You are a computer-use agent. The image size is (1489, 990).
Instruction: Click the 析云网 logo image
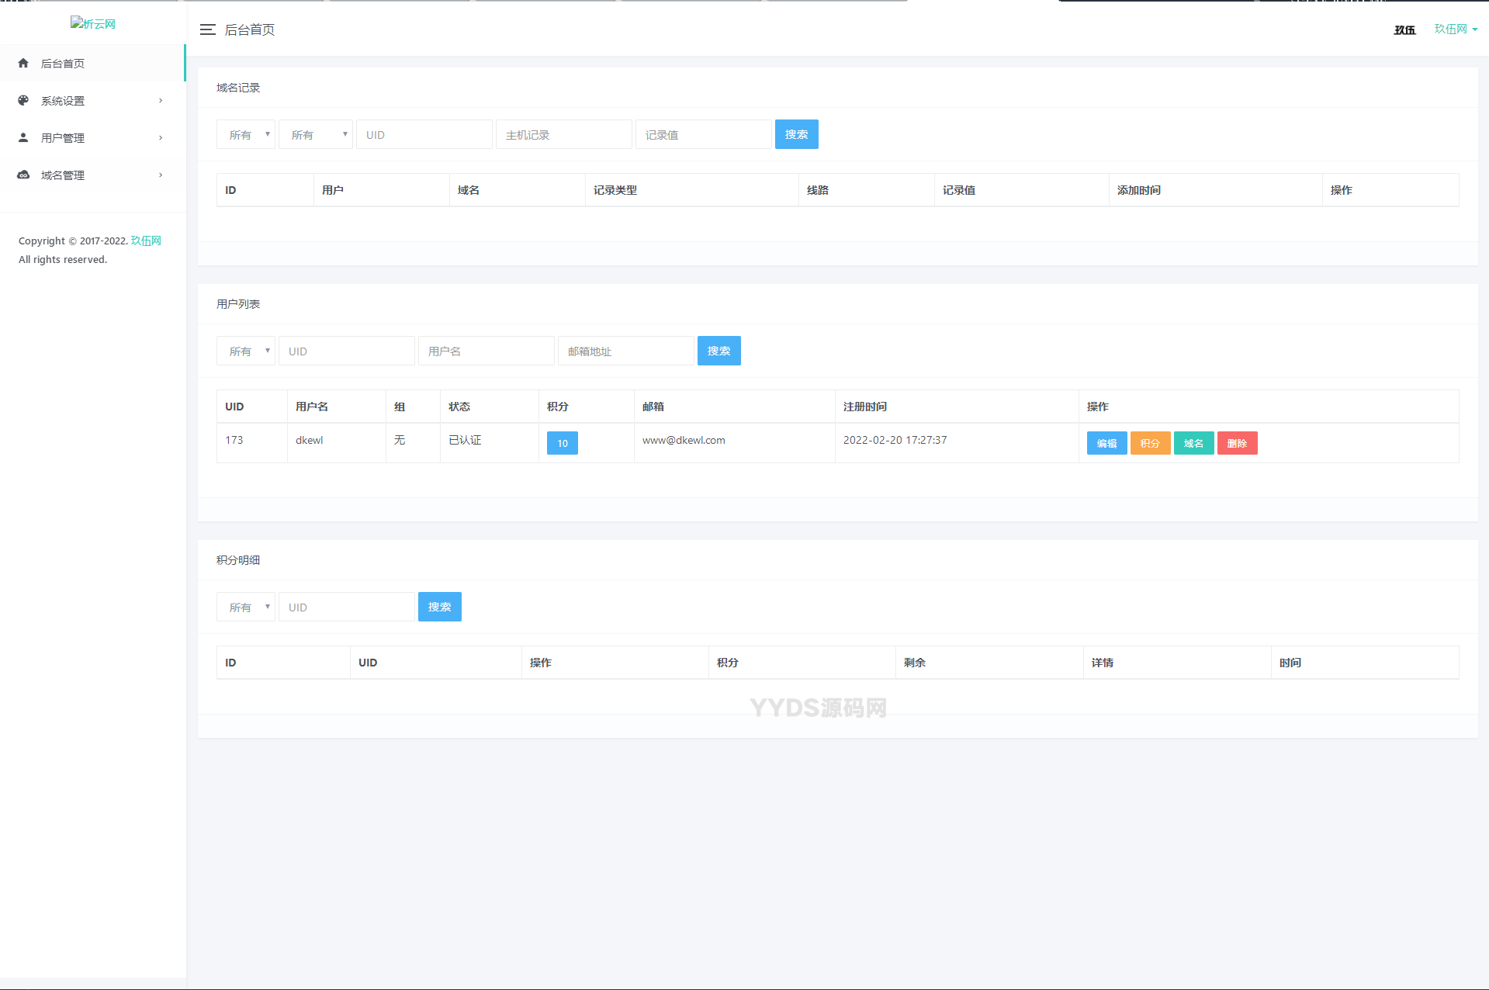tap(93, 24)
